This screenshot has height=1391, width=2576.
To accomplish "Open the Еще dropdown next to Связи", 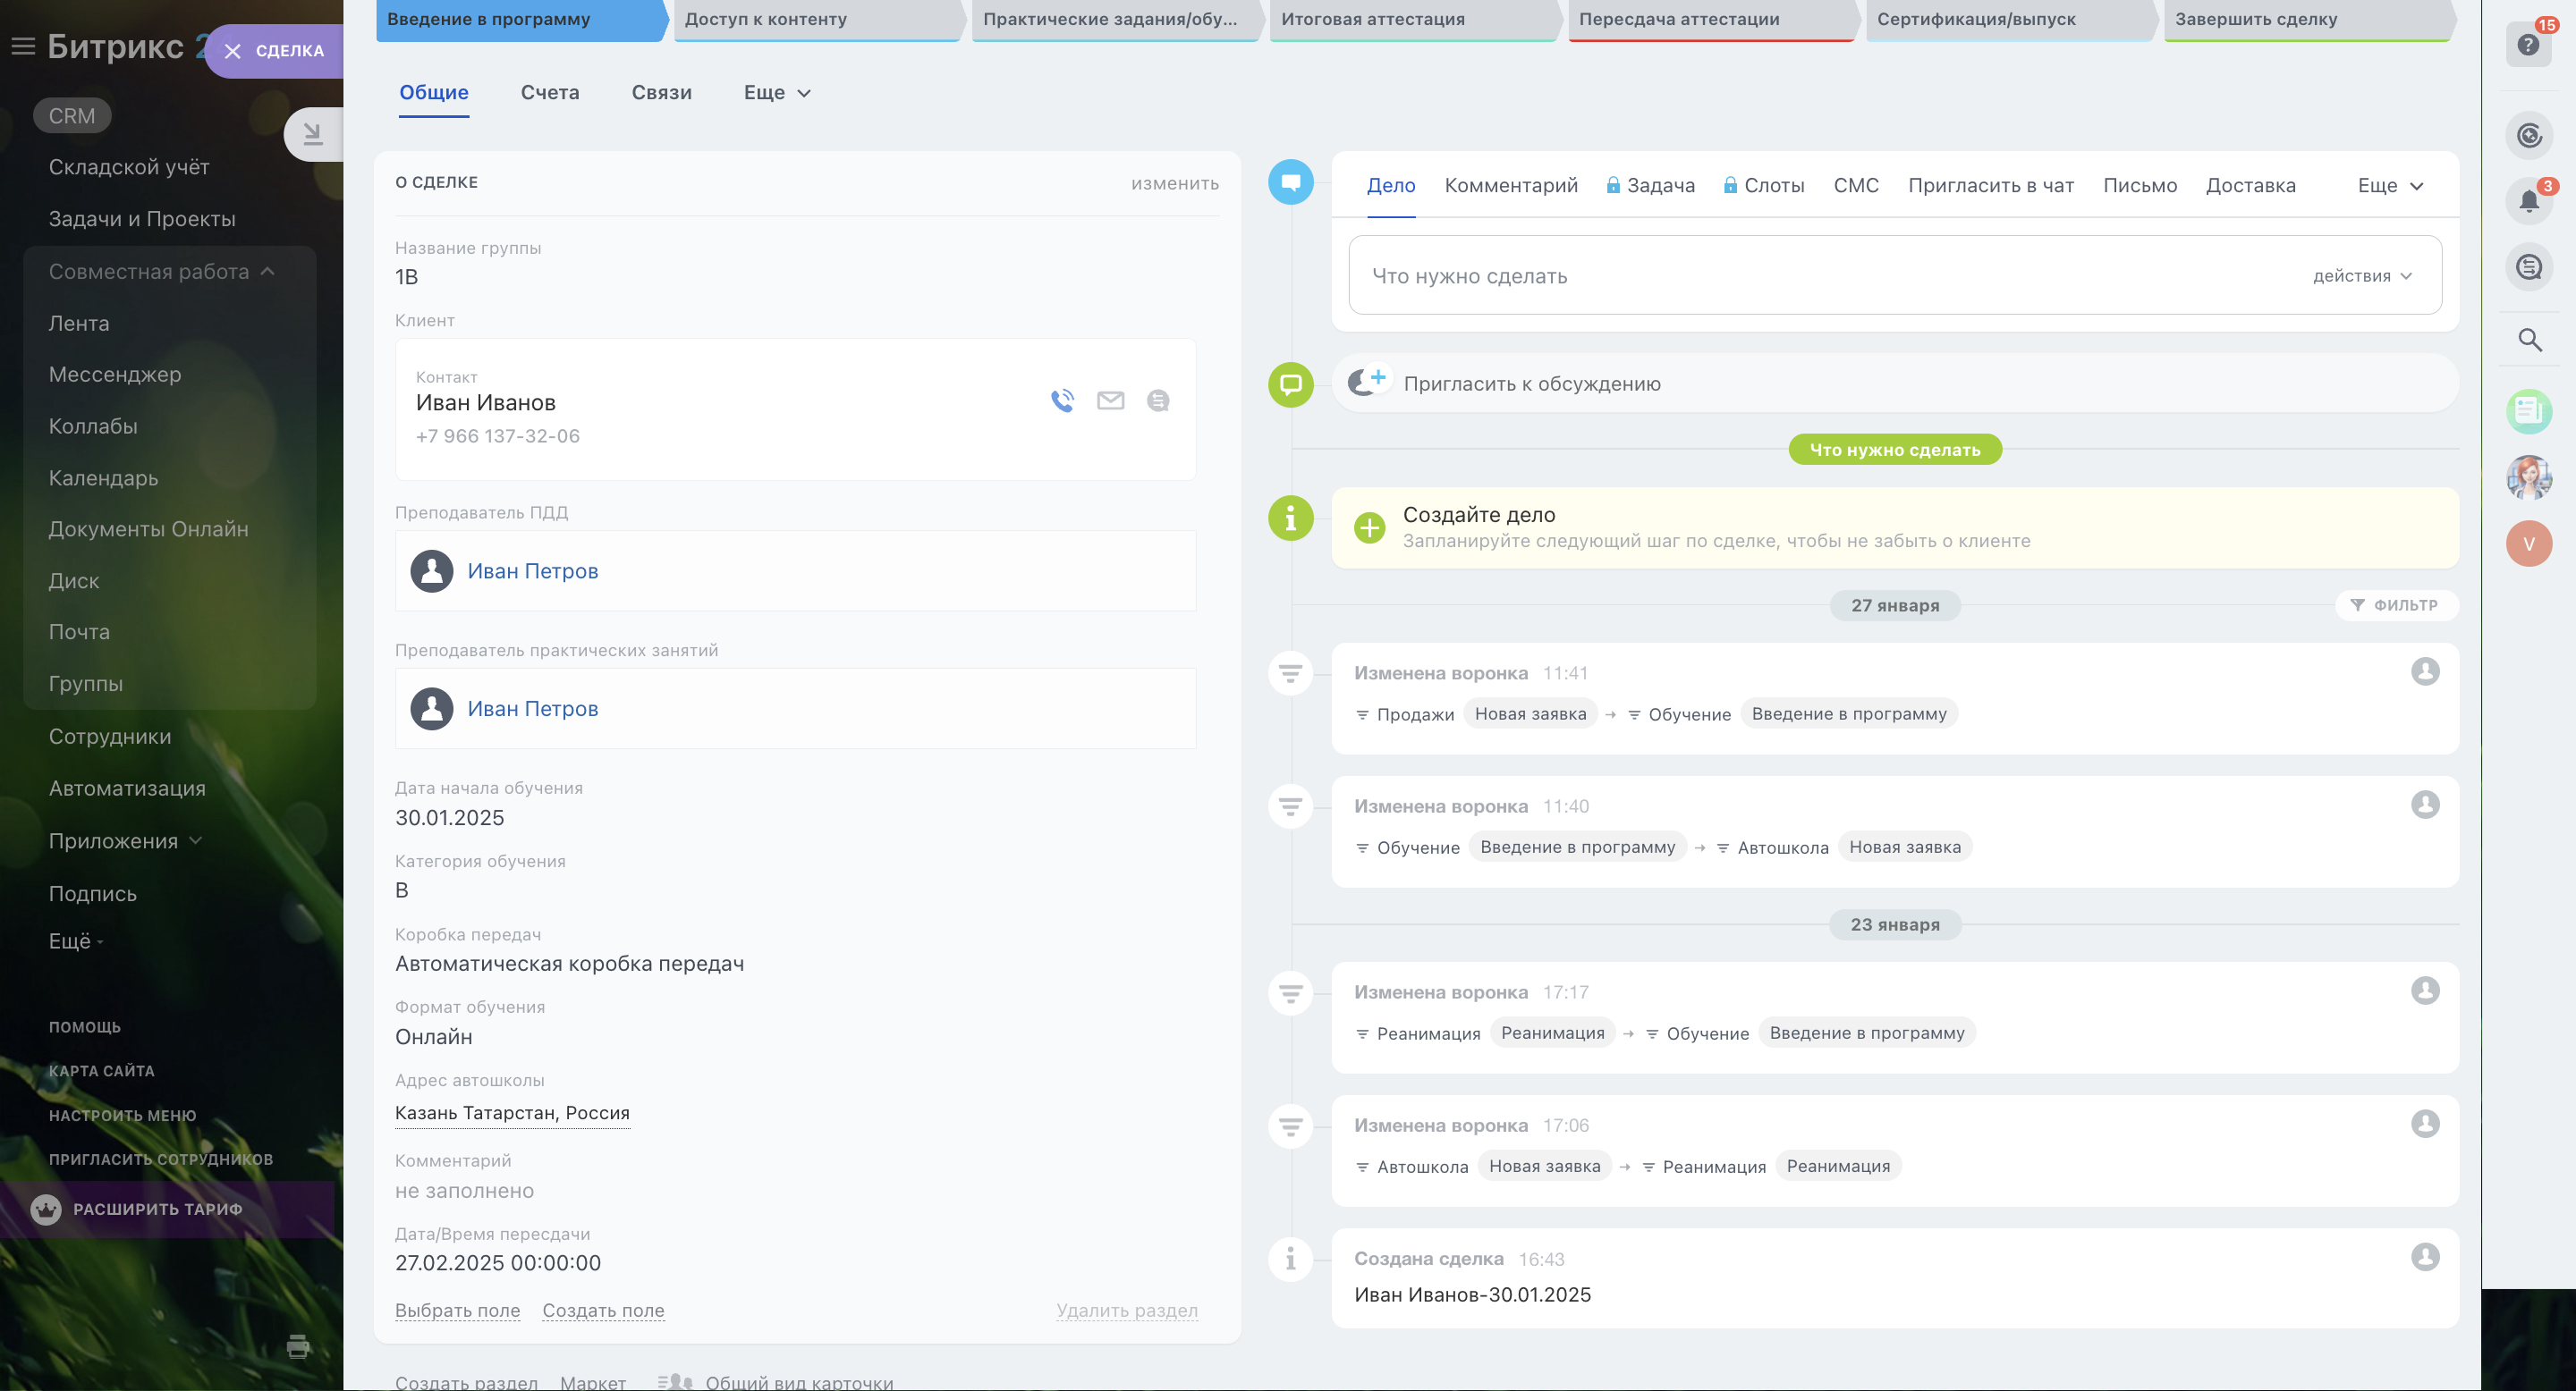I will point(777,93).
